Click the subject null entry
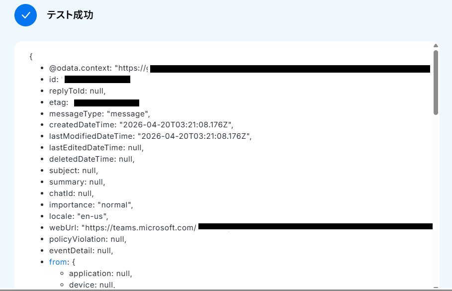The height and width of the screenshot is (291, 452). [73, 171]
